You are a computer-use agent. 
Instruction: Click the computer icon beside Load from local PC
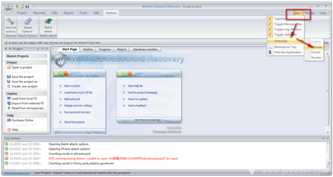click(9, 98)
